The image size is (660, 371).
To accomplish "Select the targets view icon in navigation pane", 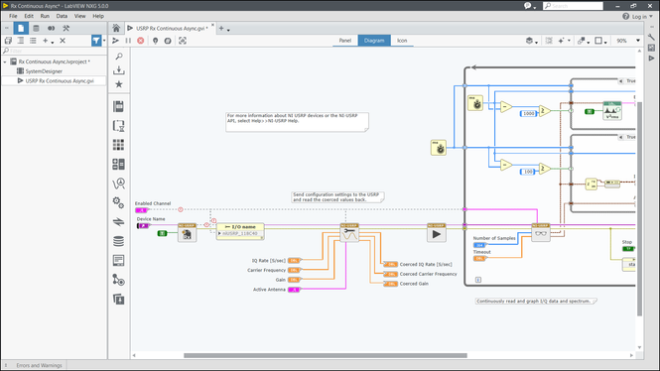I will coord(51,28).
